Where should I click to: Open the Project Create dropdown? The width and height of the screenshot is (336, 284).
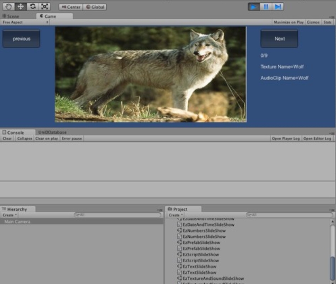point(176,215)
